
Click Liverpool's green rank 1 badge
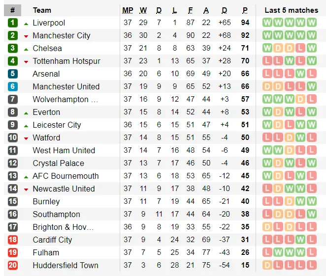13,23
